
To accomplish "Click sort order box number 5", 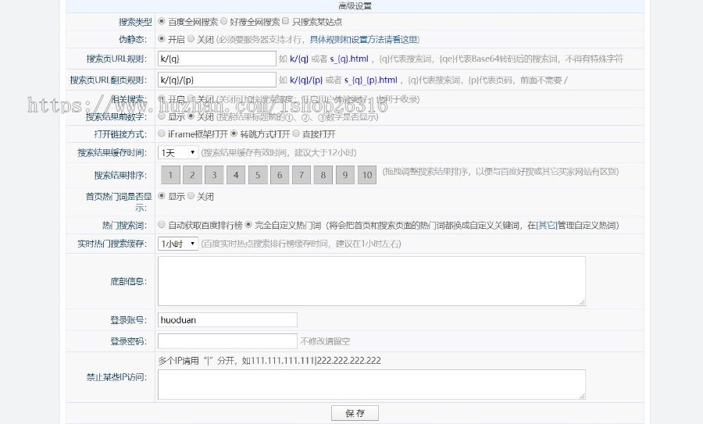I will [258, 175].
